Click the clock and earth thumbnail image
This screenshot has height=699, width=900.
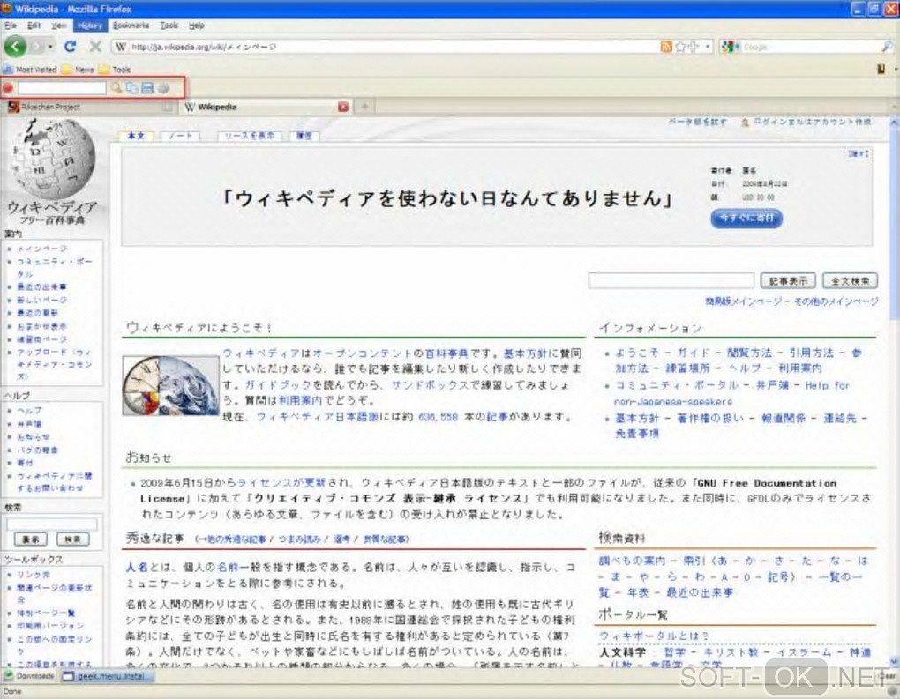point(171,385)
